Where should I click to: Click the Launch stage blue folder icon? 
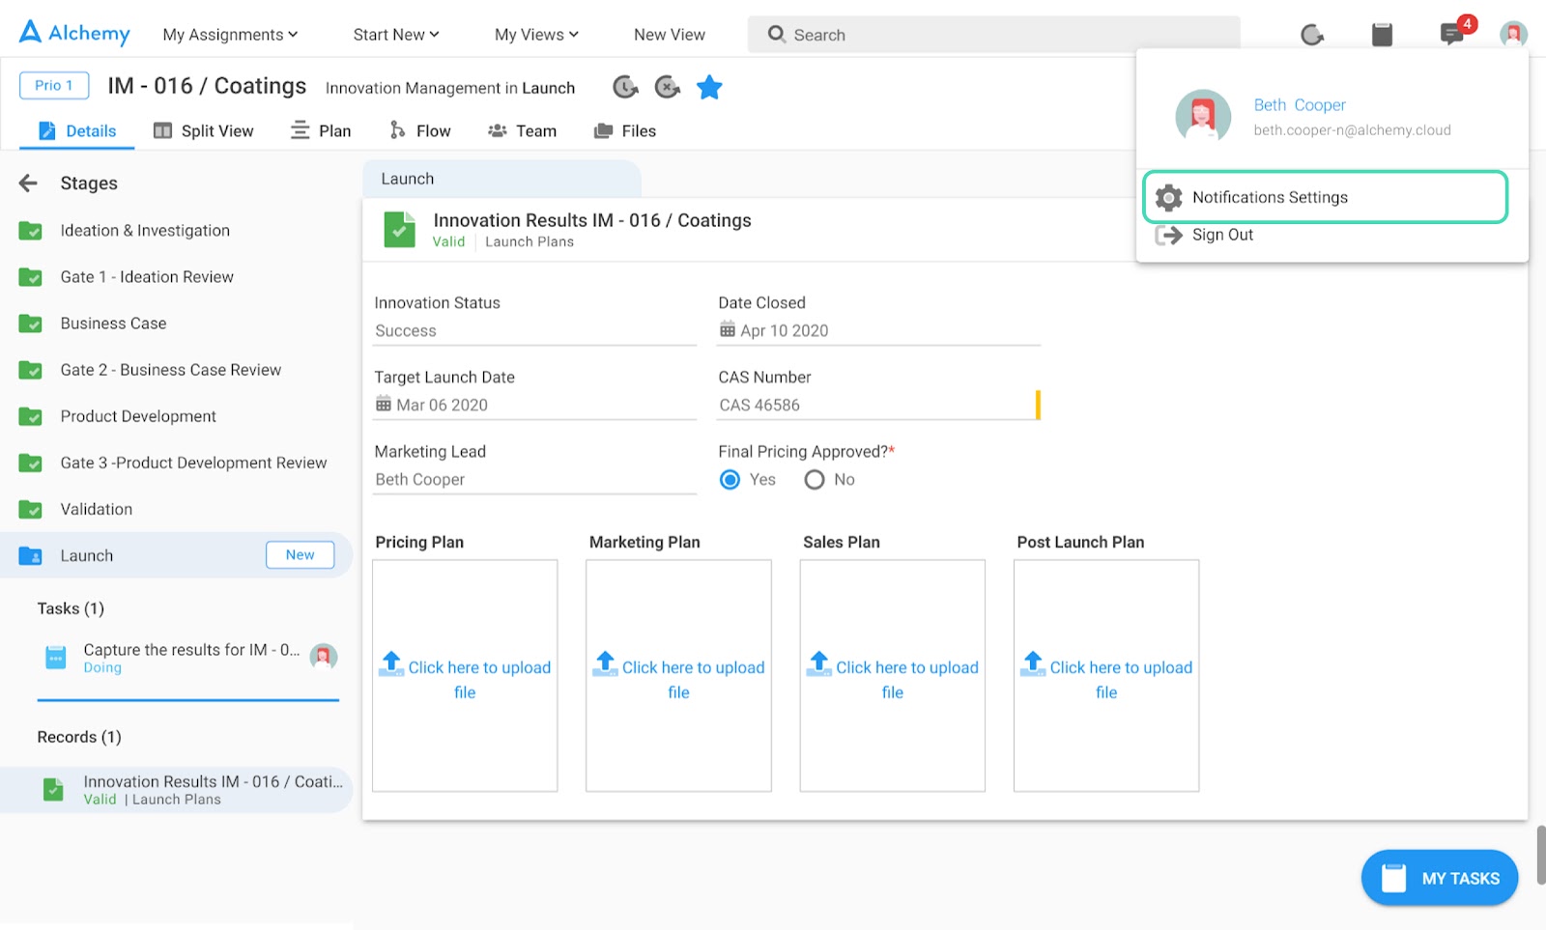30,556
